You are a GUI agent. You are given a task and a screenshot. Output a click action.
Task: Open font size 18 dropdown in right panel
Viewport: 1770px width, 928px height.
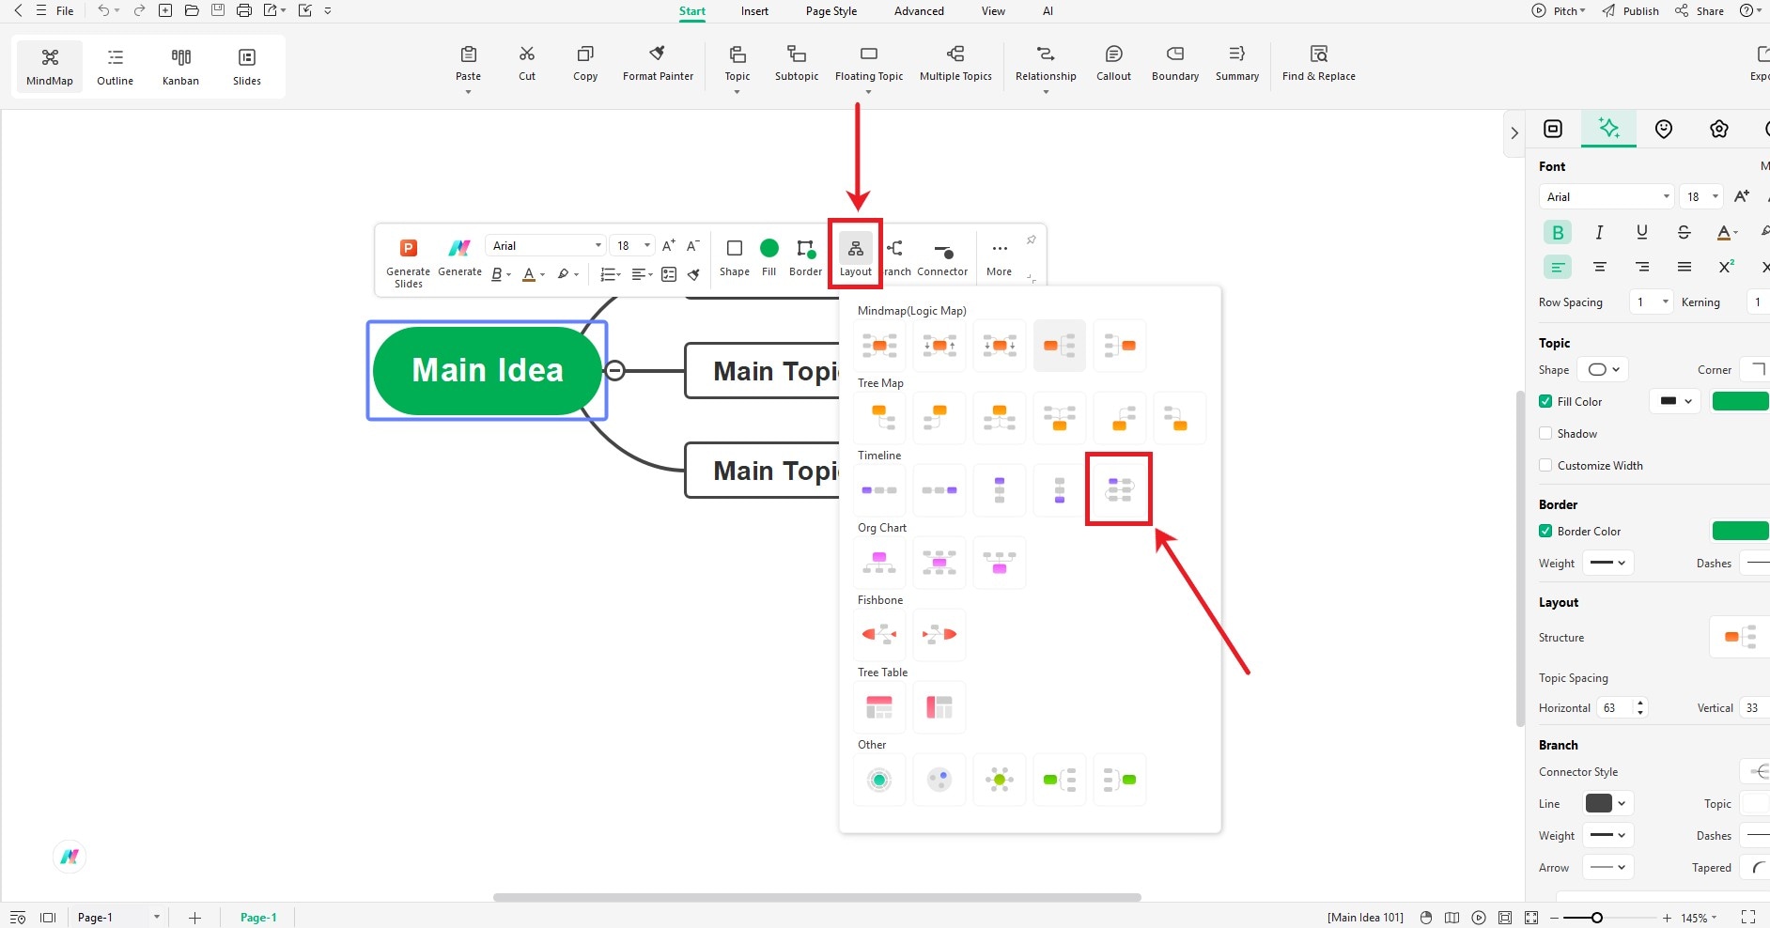point(1701,196)
